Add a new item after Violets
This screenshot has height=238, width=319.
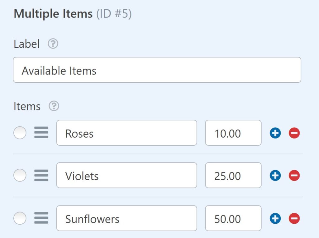tap(275, 175)
